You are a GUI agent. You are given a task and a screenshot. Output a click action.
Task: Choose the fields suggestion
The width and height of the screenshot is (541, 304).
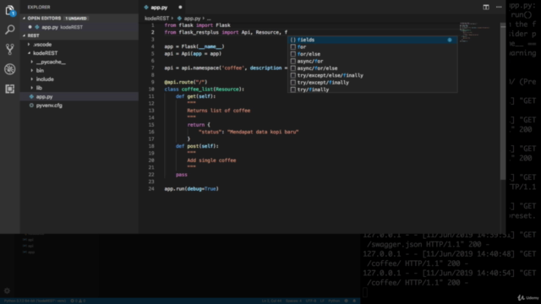point(373,40)
